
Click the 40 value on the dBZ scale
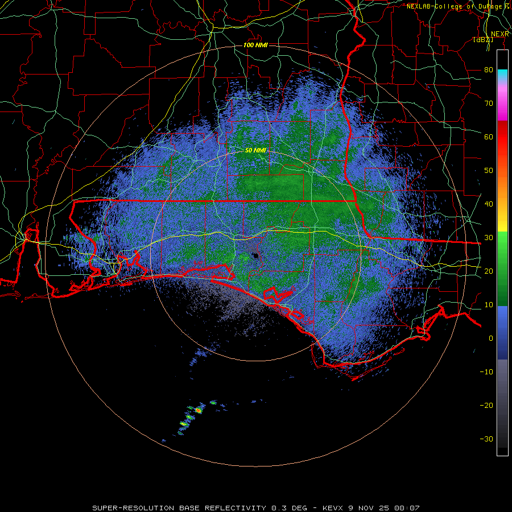point(489,204)
